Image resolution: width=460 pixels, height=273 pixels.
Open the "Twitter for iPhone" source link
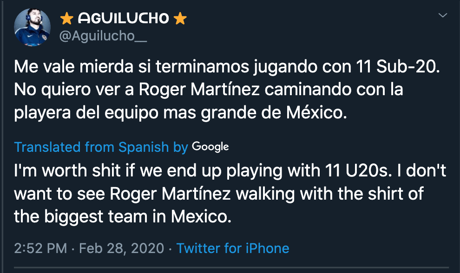pos(233,248)
